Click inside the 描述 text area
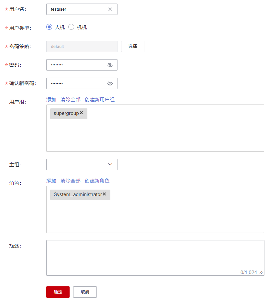The image size is (268, 298). tap(155, 258)
